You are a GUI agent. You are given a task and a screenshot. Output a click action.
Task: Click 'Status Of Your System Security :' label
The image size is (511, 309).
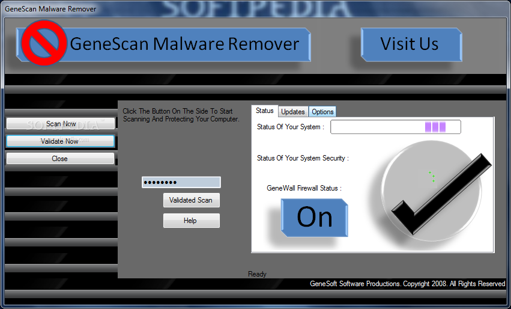[x=303, y=158]
